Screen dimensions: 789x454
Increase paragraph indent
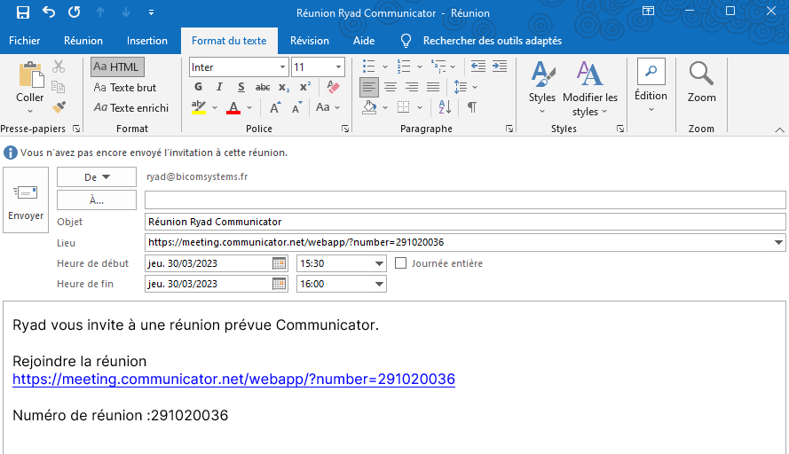tap(500, 67)
